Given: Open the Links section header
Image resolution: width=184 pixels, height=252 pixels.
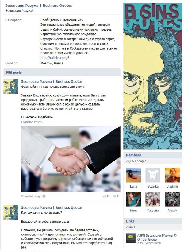Looking at the screenshot, I should coord(153,221).
